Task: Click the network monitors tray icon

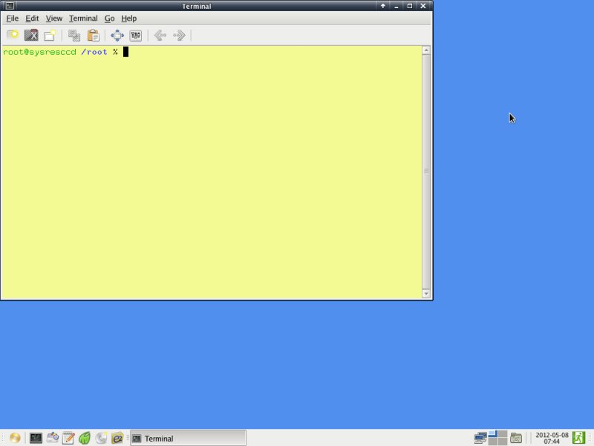Action: click(480, 438)
